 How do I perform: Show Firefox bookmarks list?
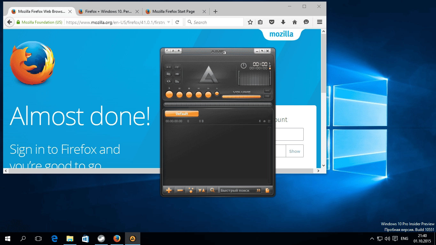260,22
